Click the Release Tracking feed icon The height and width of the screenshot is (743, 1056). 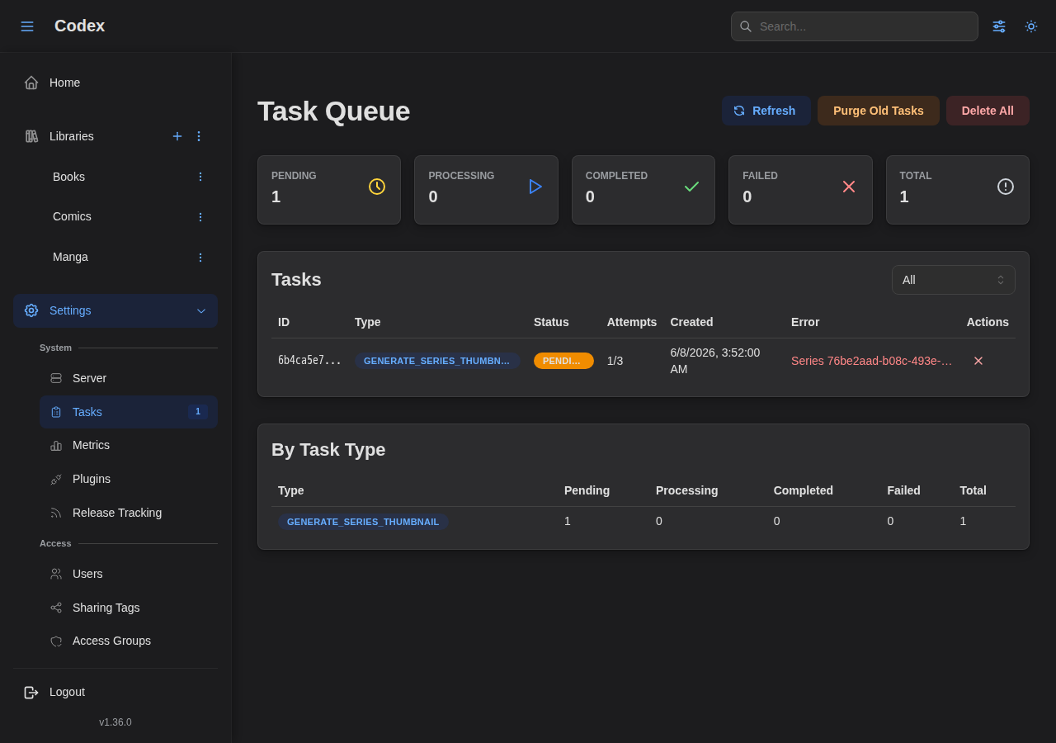tap(56, 513)
